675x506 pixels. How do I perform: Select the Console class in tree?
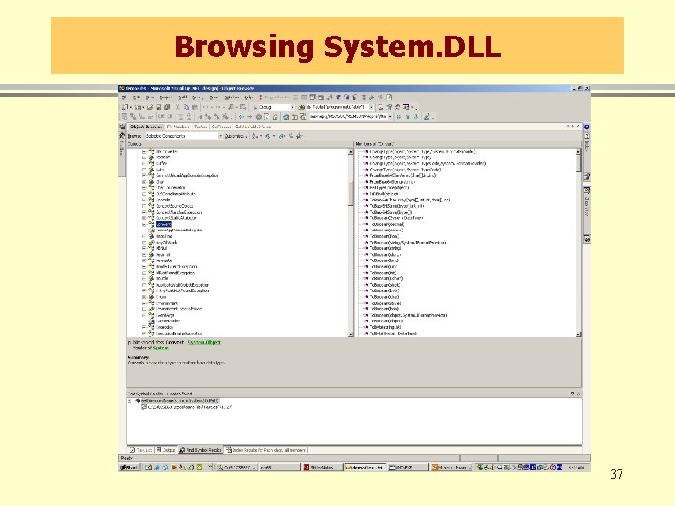(163, 200)
